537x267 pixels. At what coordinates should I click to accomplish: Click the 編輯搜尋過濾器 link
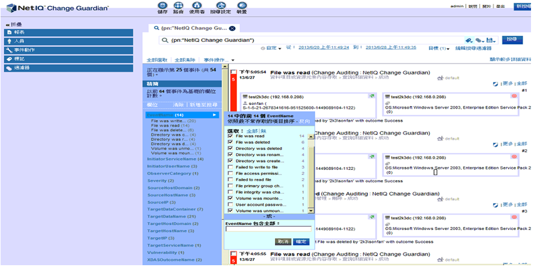[x=473, y=49]
